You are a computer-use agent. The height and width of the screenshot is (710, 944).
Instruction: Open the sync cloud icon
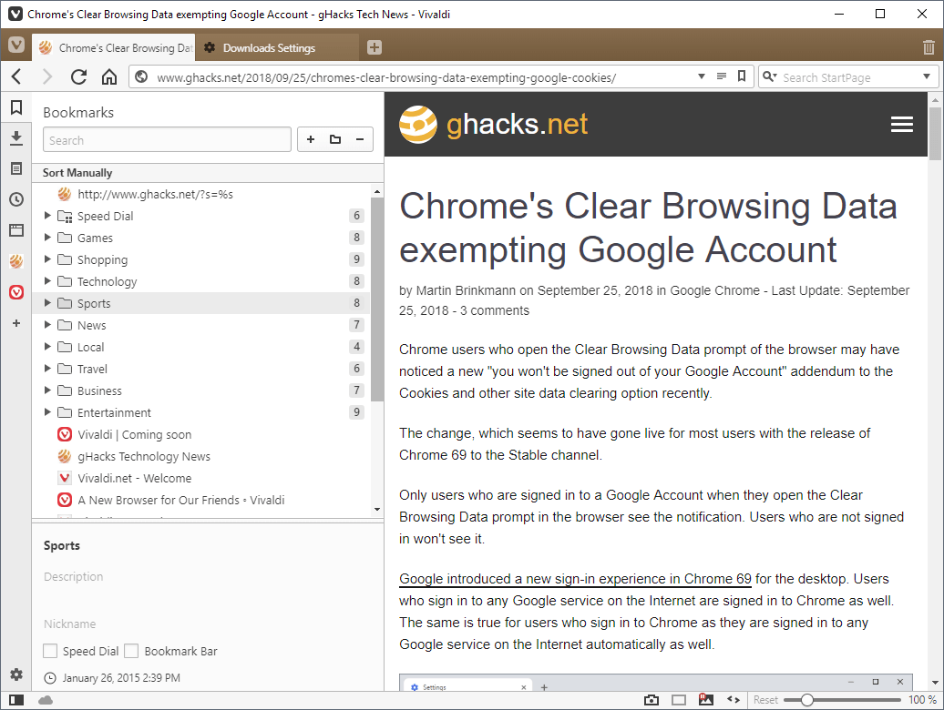click(x=46, y=700)
